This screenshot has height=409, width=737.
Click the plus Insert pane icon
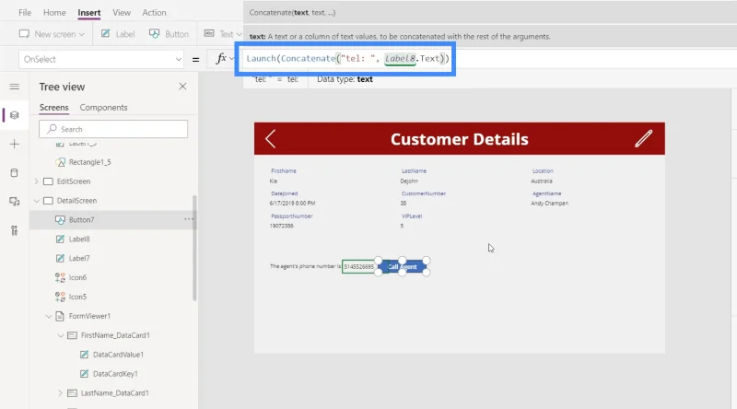15,144
